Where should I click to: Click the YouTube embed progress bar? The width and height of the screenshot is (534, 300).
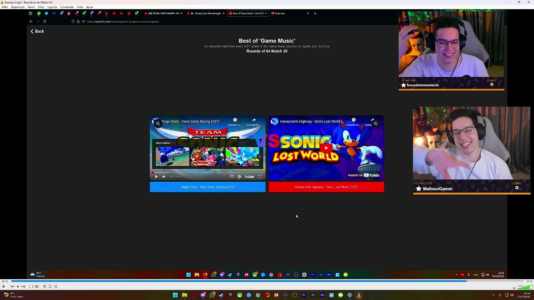pyautogui.click(x=207, y=172)
